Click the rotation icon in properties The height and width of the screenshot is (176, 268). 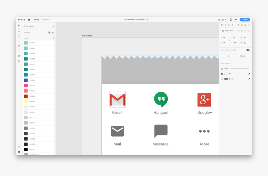click(241, 37)
